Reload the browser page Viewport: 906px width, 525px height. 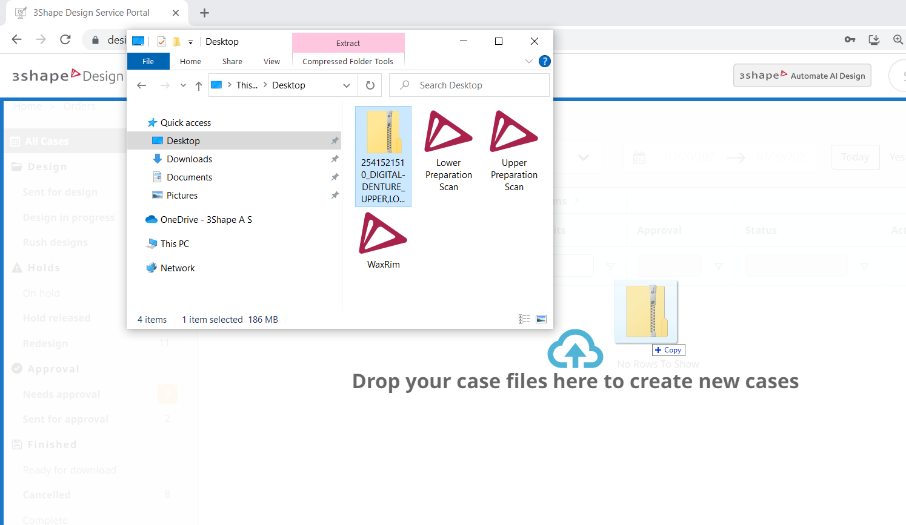pos(65,39)
